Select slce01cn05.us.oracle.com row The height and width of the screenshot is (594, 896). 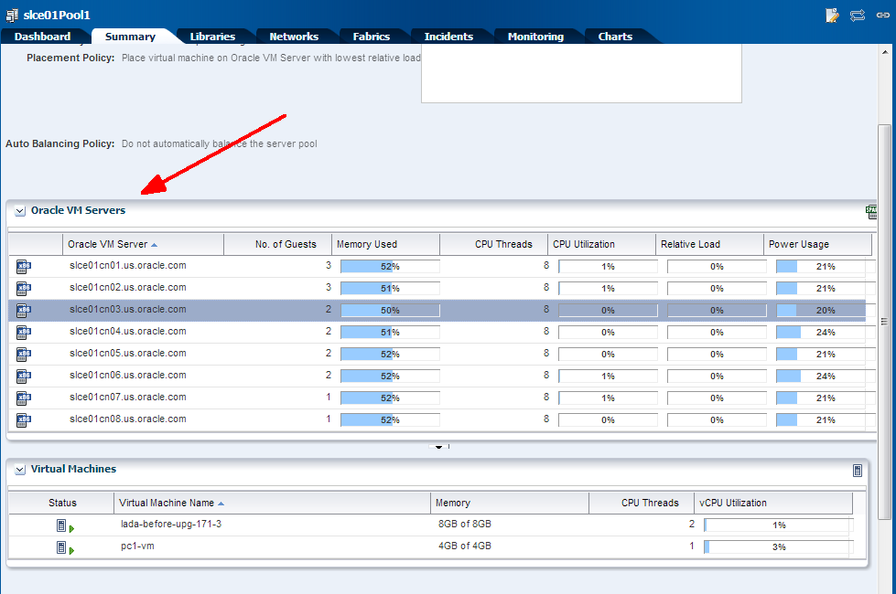click(x=437, y=355)
